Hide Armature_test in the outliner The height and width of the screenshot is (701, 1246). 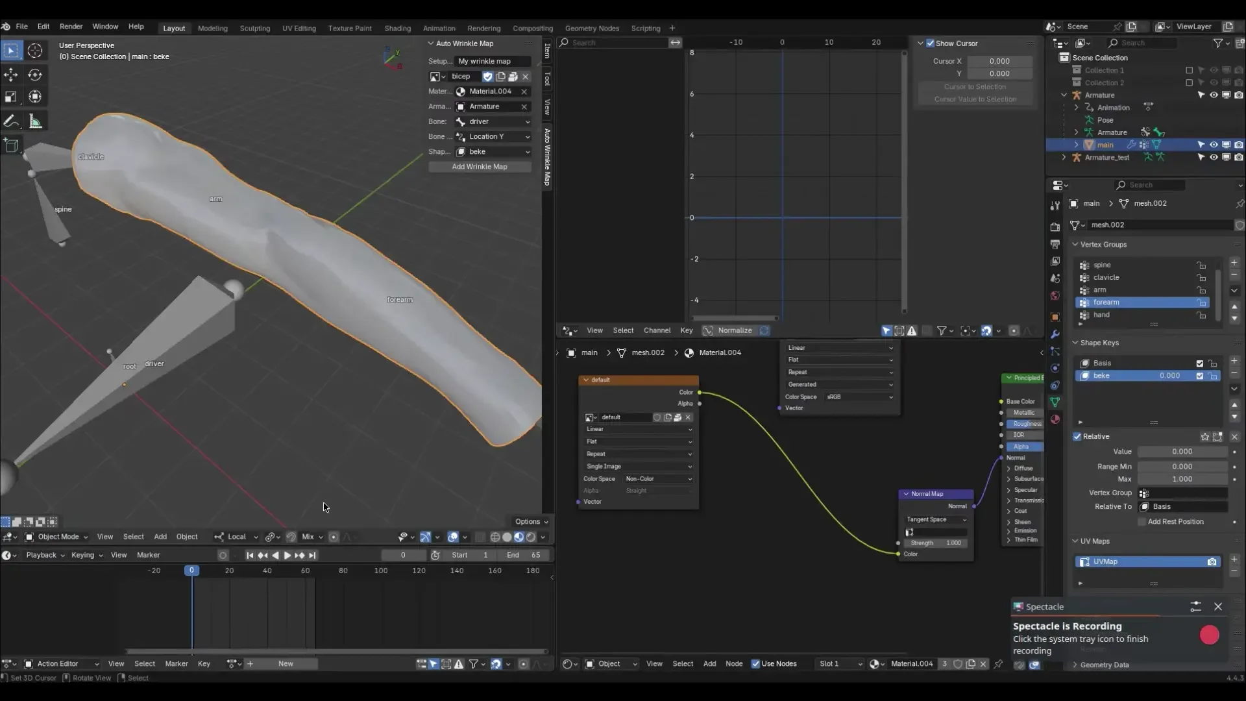click(x=1214, y=157)
